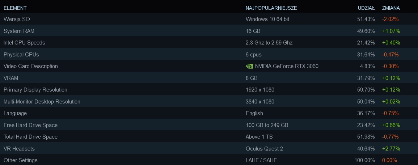
Task: Click the Windows 10 64 bit value
Action: [267, 19]
